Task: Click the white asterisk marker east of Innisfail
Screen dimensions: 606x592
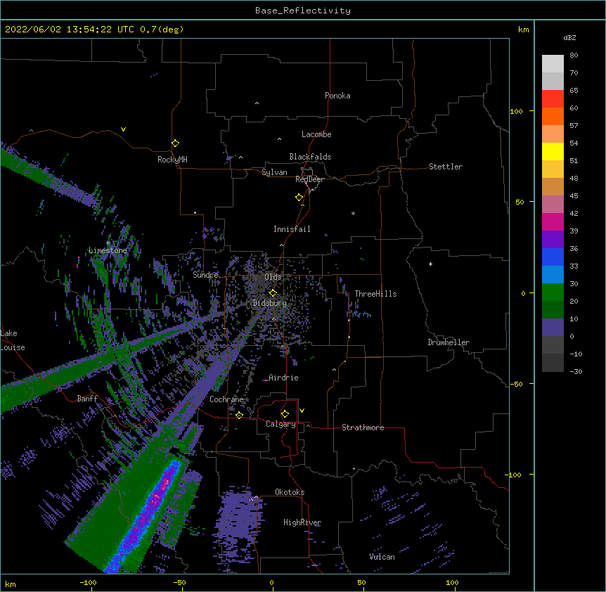Action: click(x=353, y=213)
